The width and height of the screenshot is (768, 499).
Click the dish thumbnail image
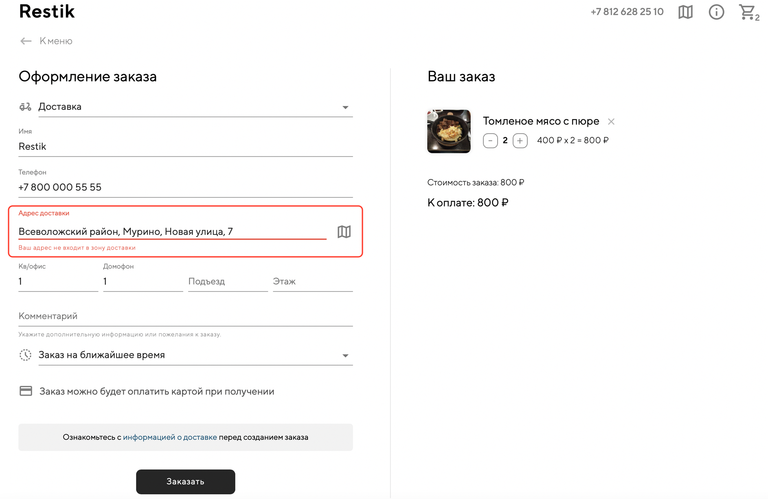click(449, 131)
